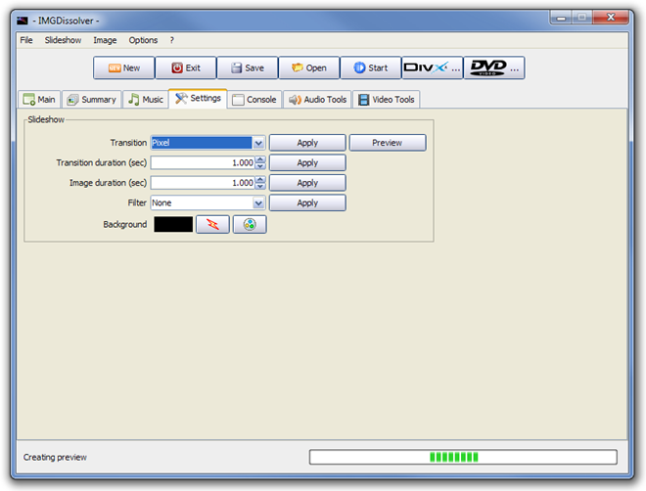
Task: Open the Audio Tools tab
Action: point(317,100)
